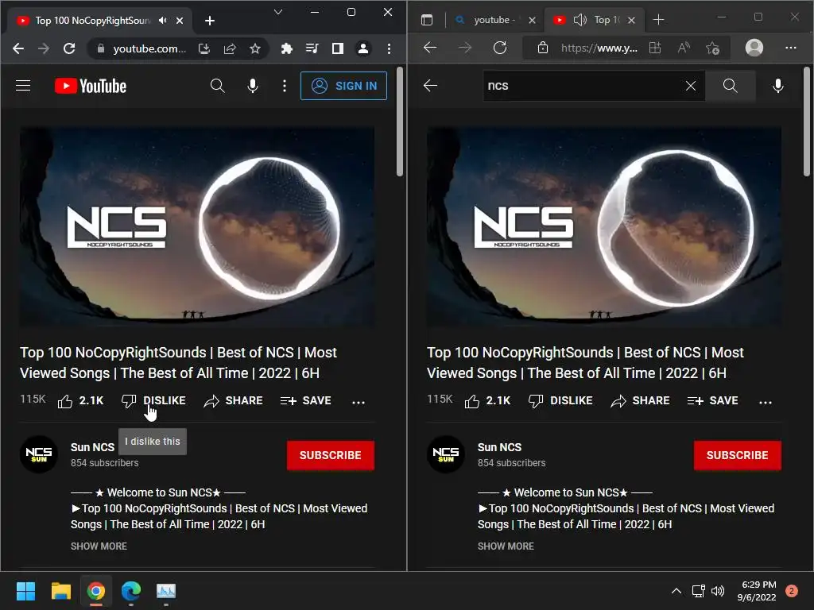Viewport: 814px width, 610px height.
Task: Go back in Chrome browser
Action: (x=18, y=48)
